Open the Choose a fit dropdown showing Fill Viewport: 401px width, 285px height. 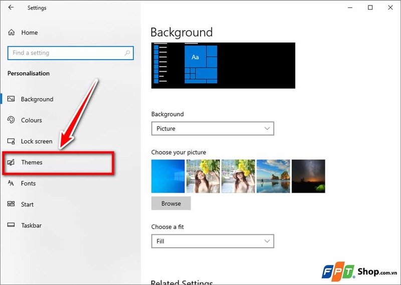(x=213, y=241)
